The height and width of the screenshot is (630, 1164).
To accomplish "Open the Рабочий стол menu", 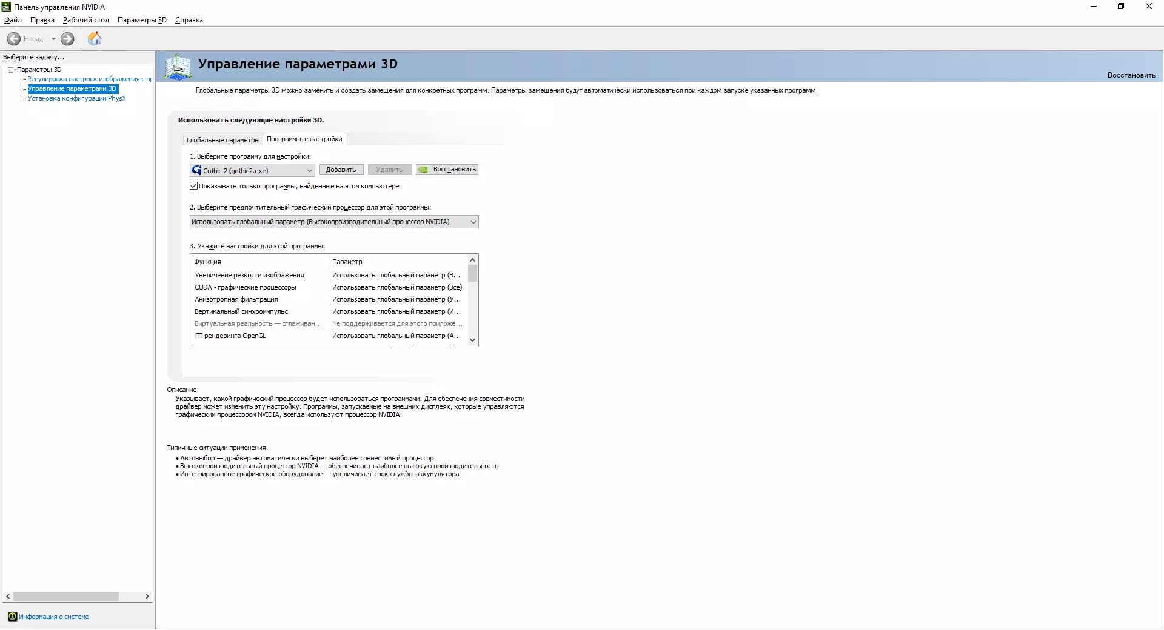I will pyautogui.click(x=86, y=20).
